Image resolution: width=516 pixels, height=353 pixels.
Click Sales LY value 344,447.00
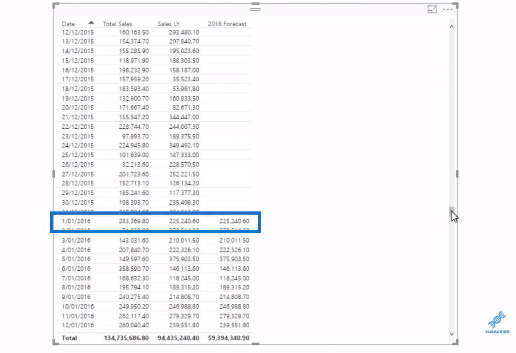tap(184, 117)
